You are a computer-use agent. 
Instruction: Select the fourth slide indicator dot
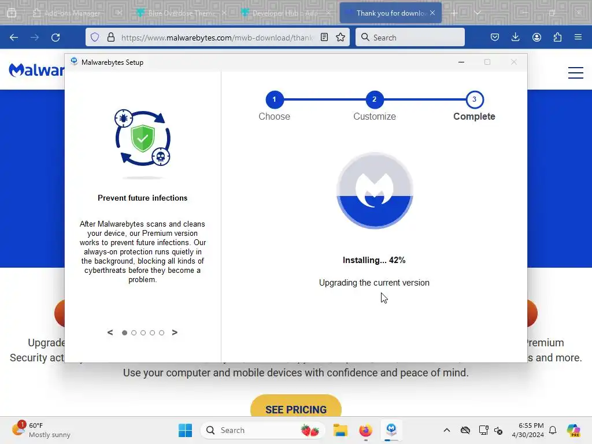(x=152, y=332)
